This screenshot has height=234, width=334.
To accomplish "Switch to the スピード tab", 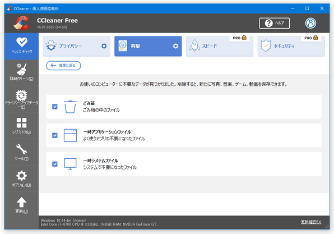I will pos(220,46).
